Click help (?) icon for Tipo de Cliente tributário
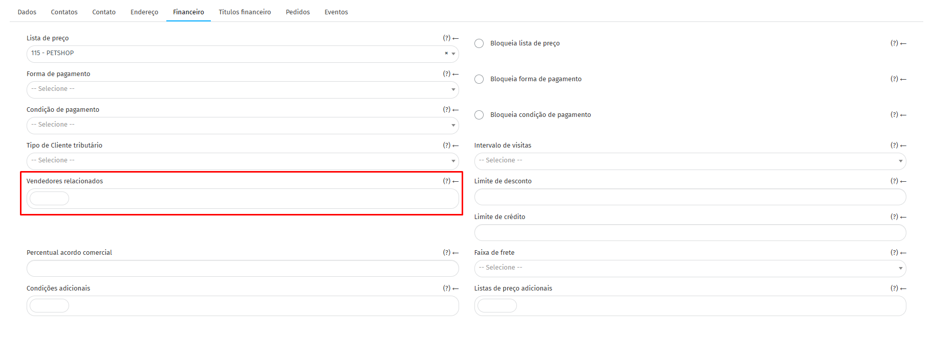Image resolution: width=933 pixels, height=337 pixels. (x=447, y=146)
